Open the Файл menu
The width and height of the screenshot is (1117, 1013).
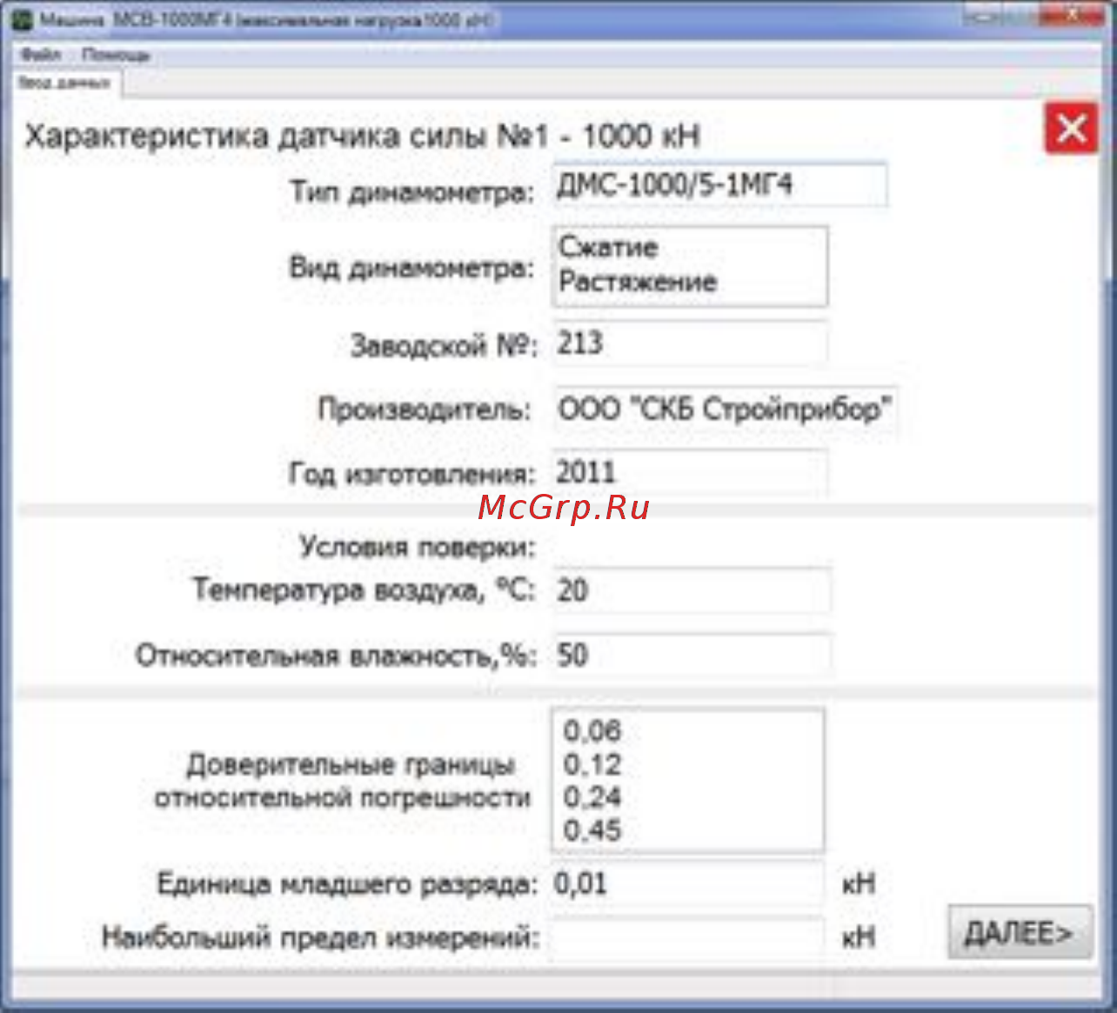pyautogui.click(x=40, y=55)
